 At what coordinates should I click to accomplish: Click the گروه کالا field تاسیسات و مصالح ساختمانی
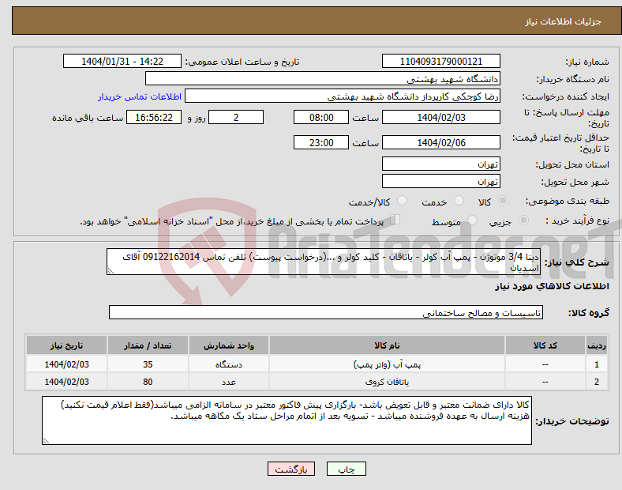click(326, 312)
